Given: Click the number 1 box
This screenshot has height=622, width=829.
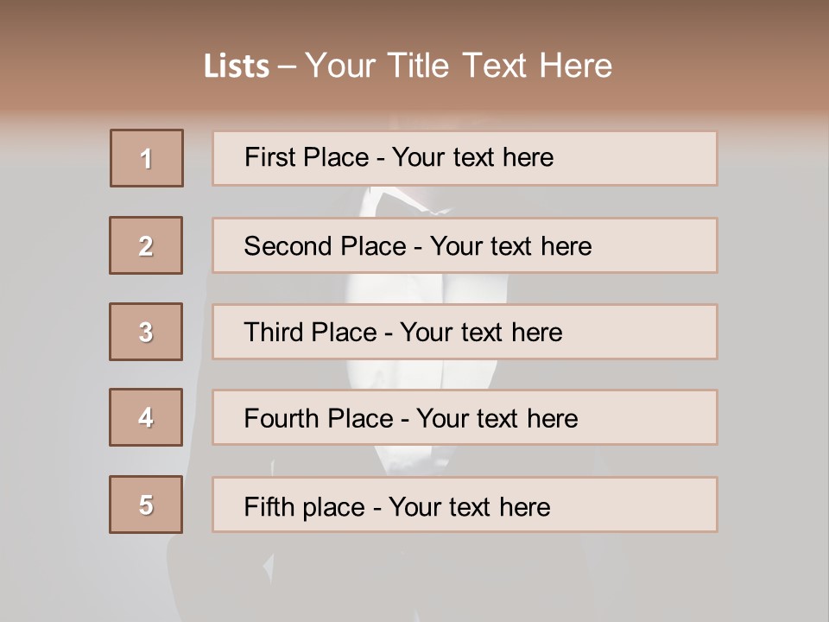Looking at the screenshot, I should click(x=147, y=158).
